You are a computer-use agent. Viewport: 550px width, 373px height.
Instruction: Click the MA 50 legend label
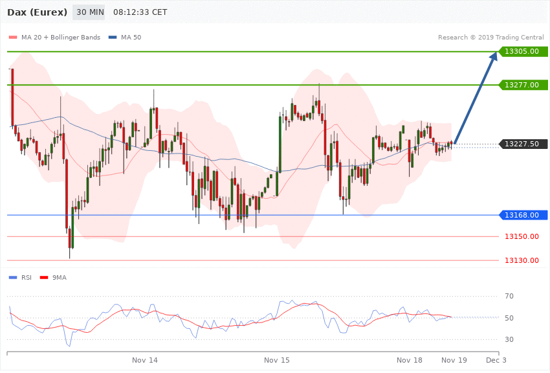coord(131,37)
